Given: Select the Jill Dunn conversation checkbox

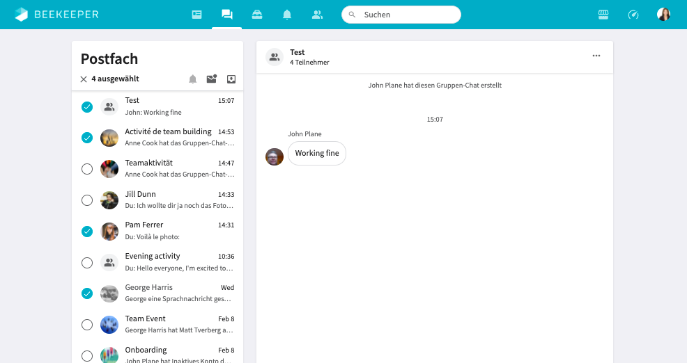Looking at the screenshot, I should 87,200.
